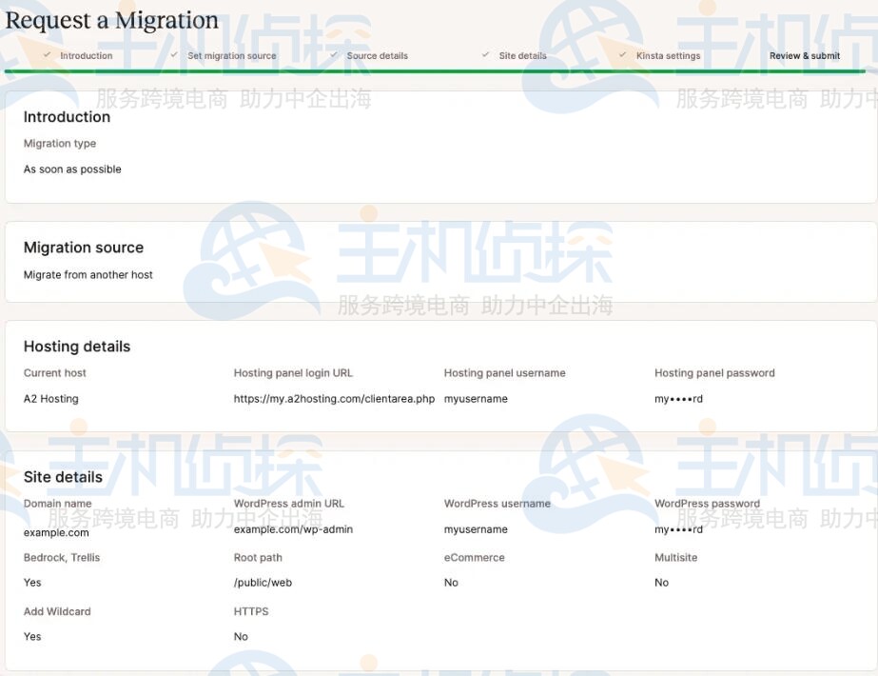
Task: Click the masked WordPress password value
Action: tap(678, 529)
